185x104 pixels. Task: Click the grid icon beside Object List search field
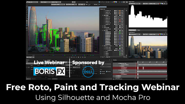click(124, 57)
